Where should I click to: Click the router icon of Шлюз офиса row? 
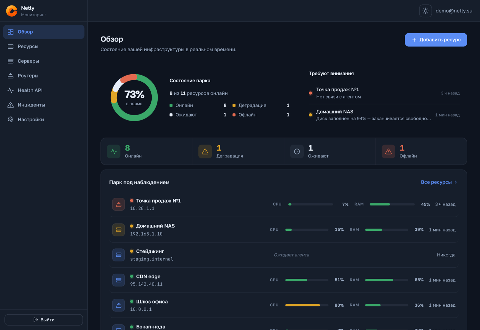118,305
